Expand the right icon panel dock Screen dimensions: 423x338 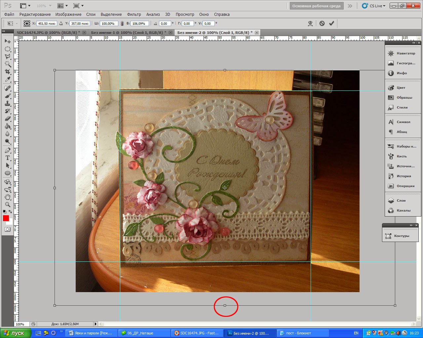pos(413,43)
